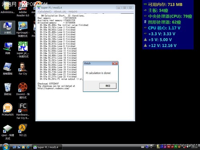Launch the super_pi shortcut on desktop
This screenshot has width=200, height=150.
(x=23, y=50)
